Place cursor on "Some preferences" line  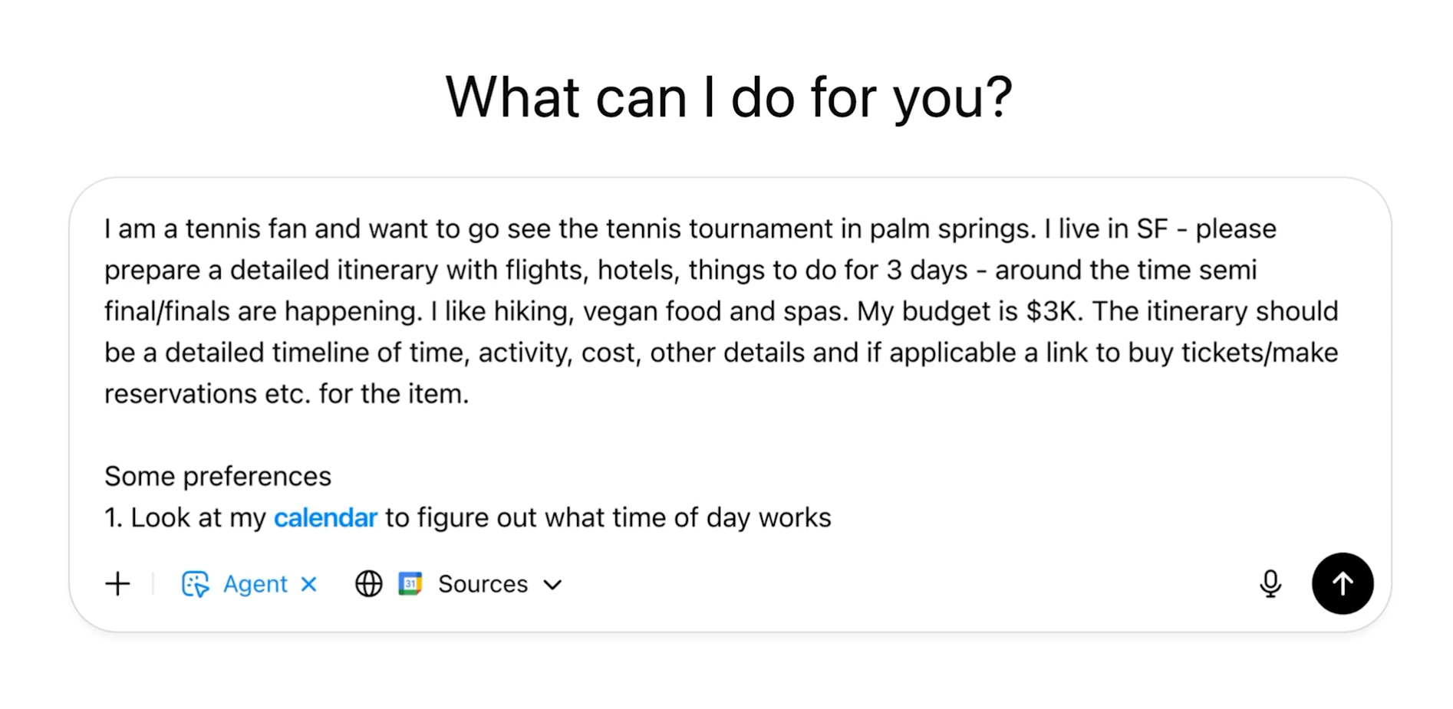click(218, 477)
